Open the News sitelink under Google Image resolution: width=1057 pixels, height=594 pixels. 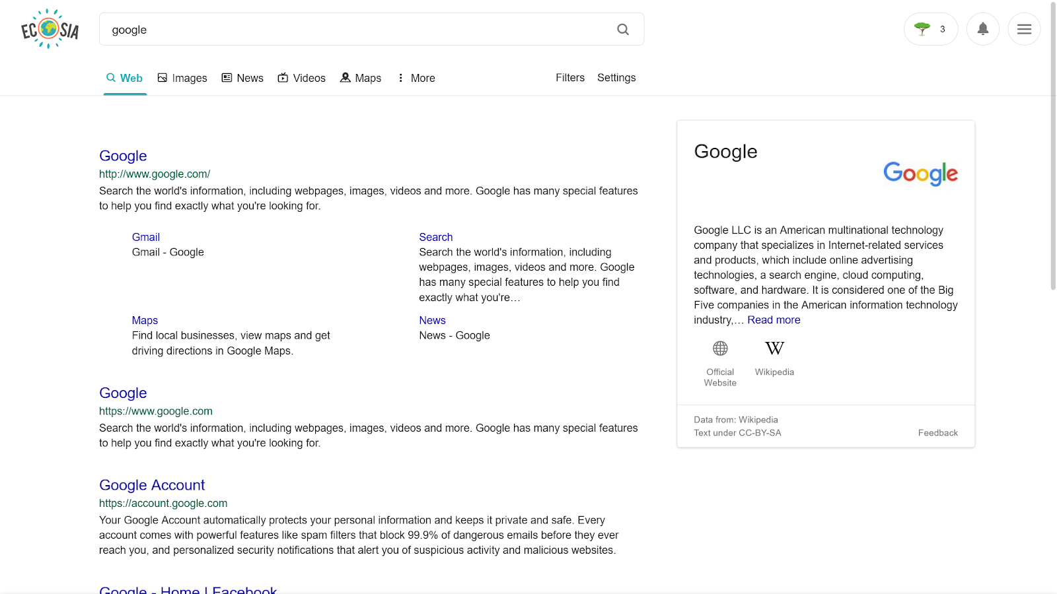pos(432,320)
